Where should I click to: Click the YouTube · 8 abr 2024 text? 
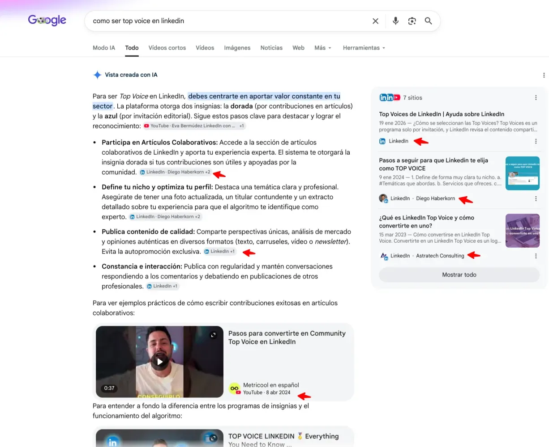click(267, 392)
